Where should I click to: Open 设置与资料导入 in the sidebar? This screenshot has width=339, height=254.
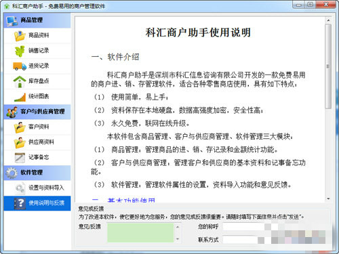(x=37, y=188)
